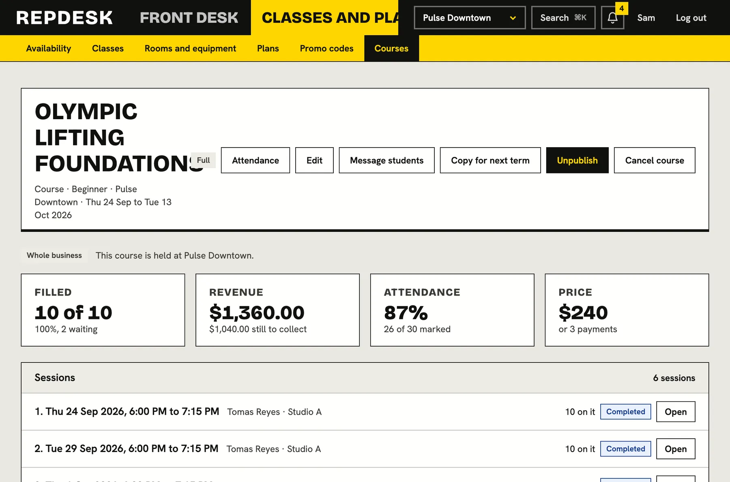Switch to the Plans tab
Screen dimensions: 730x482
pos(268,48)
